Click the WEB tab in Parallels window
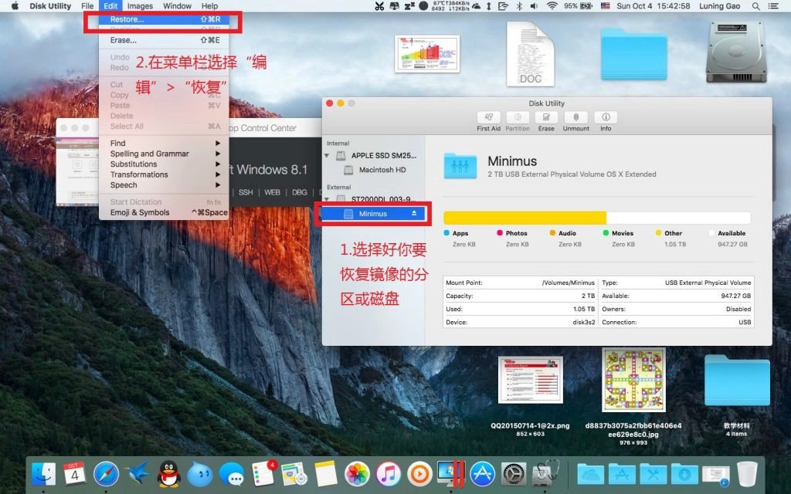791x494 pixels. pyautogui.click(x=273, y=192)
